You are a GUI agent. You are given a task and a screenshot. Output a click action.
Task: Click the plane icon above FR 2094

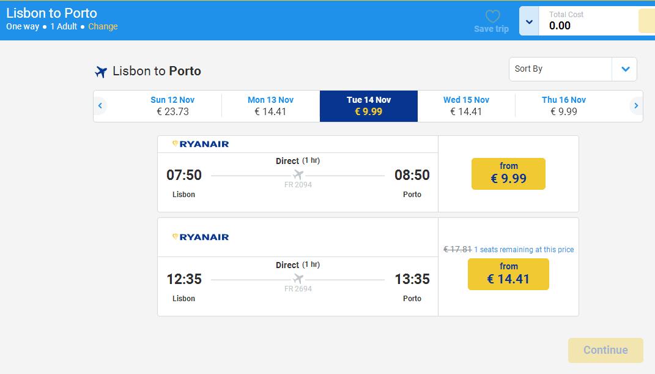[x=298, y=175]
